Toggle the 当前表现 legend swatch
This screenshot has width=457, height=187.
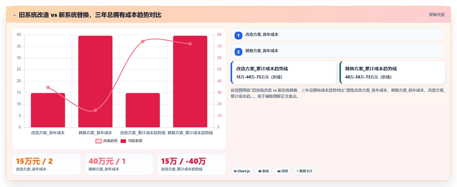pos(123,141)
